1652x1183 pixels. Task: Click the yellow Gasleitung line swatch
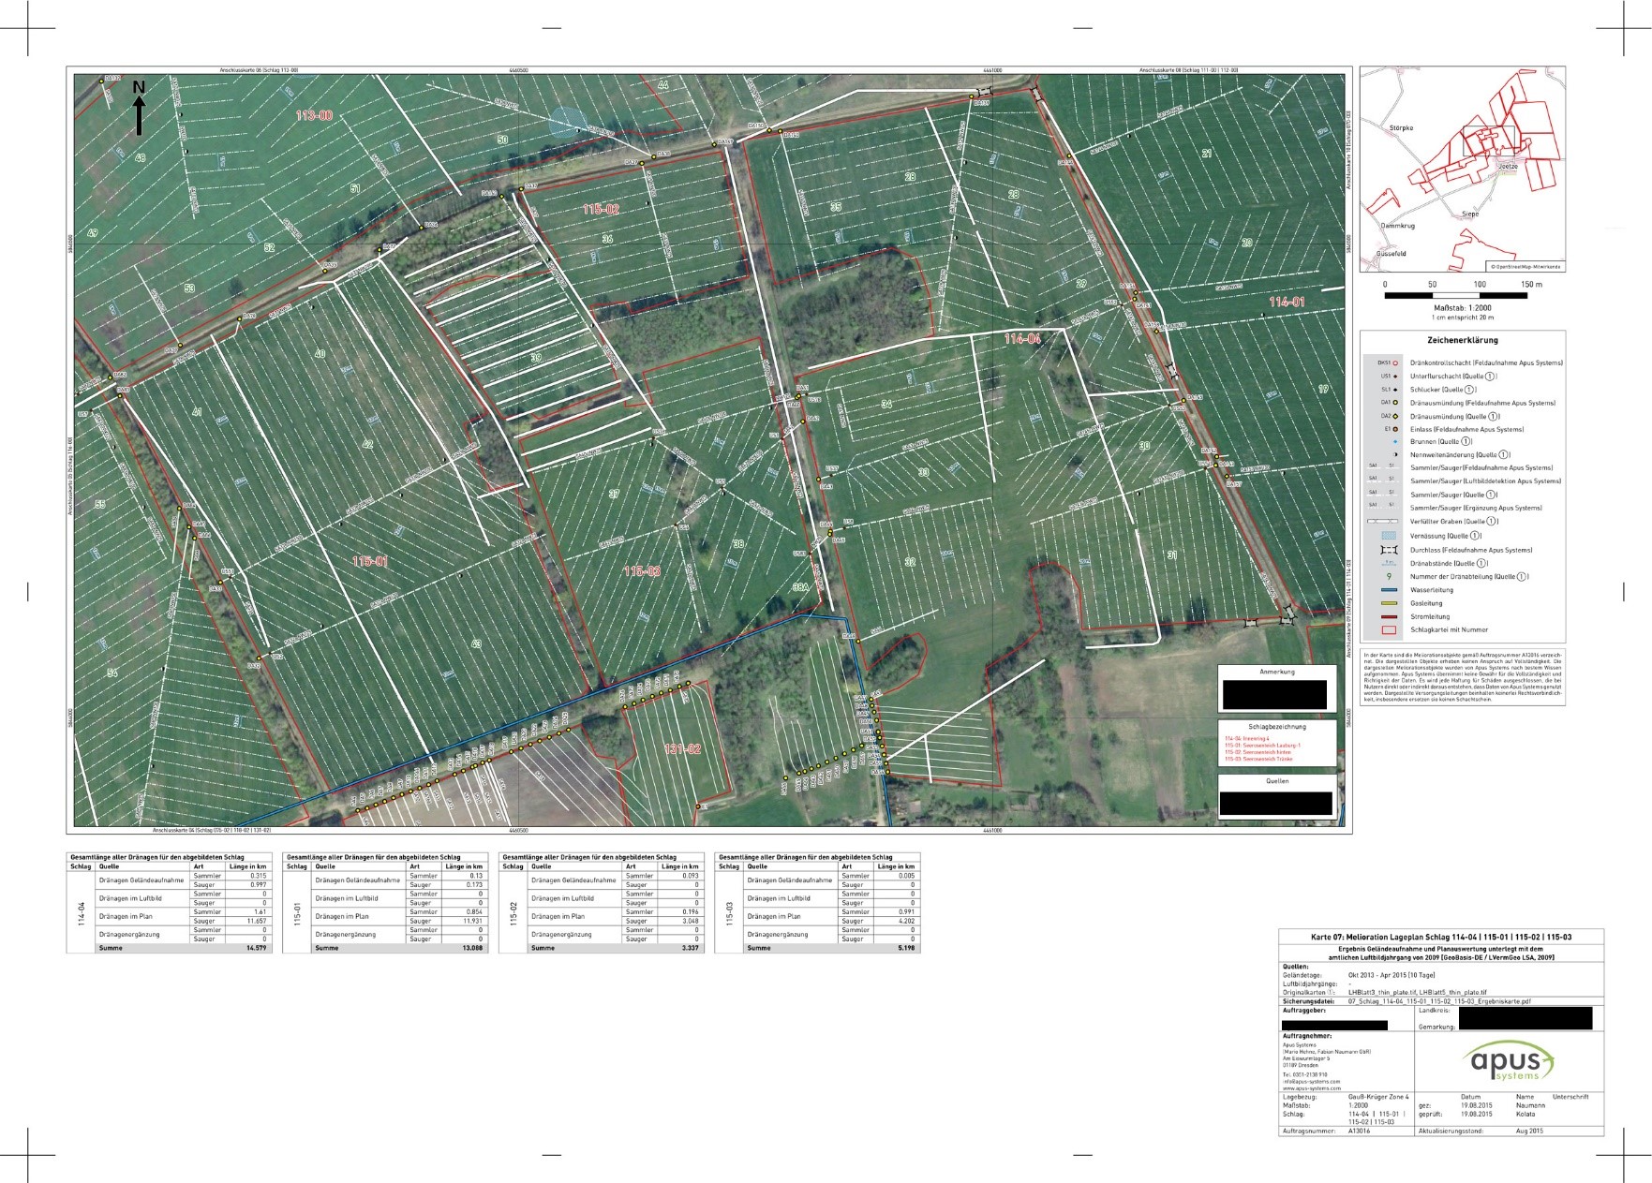[x=1389, y=603]
